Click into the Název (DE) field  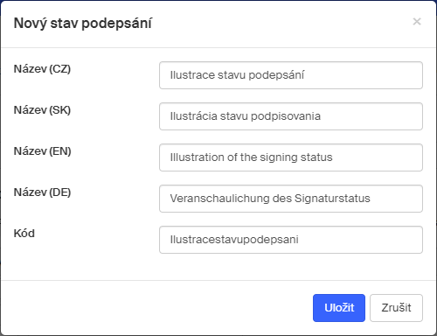[291, 199]
